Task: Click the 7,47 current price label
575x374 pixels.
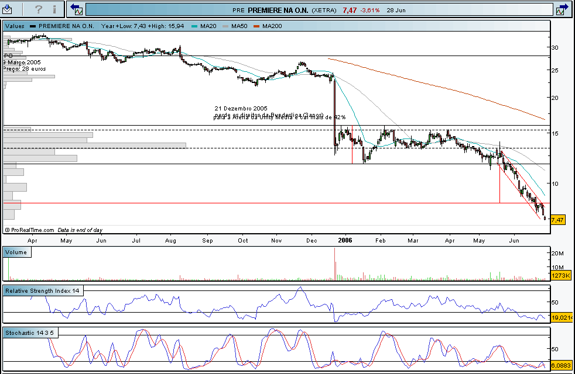Action: coord(557,220)
